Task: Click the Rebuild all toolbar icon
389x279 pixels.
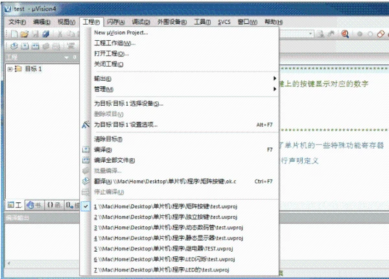Action: coord(35,46)
